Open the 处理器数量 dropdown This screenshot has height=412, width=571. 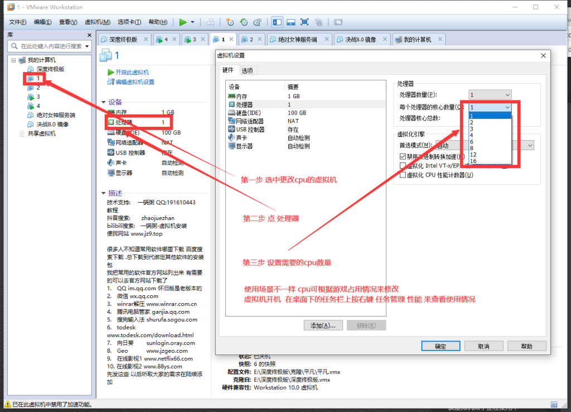pos(490,95)
